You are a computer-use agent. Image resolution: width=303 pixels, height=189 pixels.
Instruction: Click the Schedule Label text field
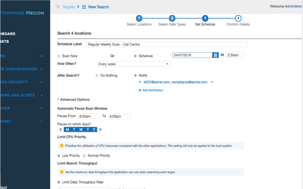[167, 45]
